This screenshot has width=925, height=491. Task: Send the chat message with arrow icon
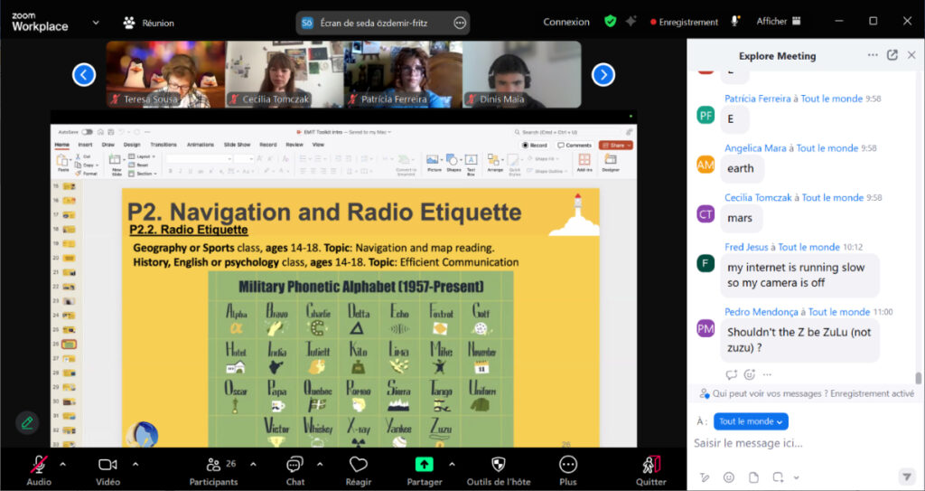906,477
